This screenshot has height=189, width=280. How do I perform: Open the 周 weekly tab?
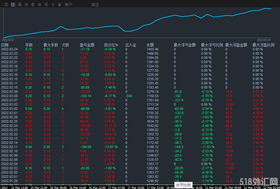coord(20,5)
